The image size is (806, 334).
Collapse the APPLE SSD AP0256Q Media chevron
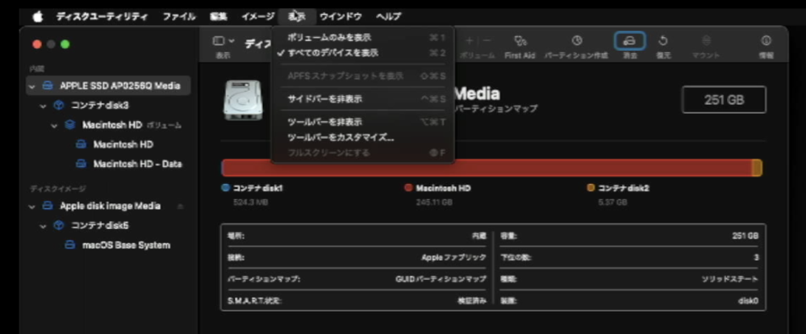click(32, 86)
